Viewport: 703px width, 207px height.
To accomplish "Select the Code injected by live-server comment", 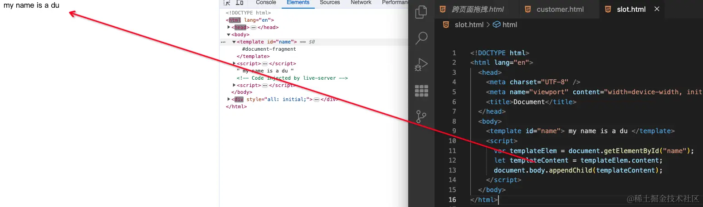I will (292, 78).
